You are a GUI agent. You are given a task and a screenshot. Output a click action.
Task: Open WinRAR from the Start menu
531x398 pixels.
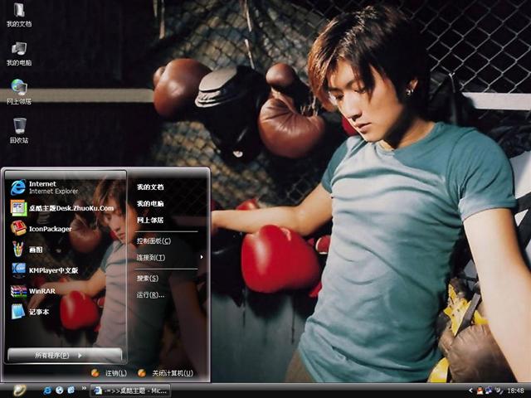coord(66,291)
